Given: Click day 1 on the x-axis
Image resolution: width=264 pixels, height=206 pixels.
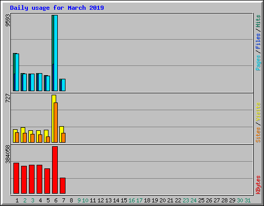Looking at the screenshot, I should click(17, 200).
